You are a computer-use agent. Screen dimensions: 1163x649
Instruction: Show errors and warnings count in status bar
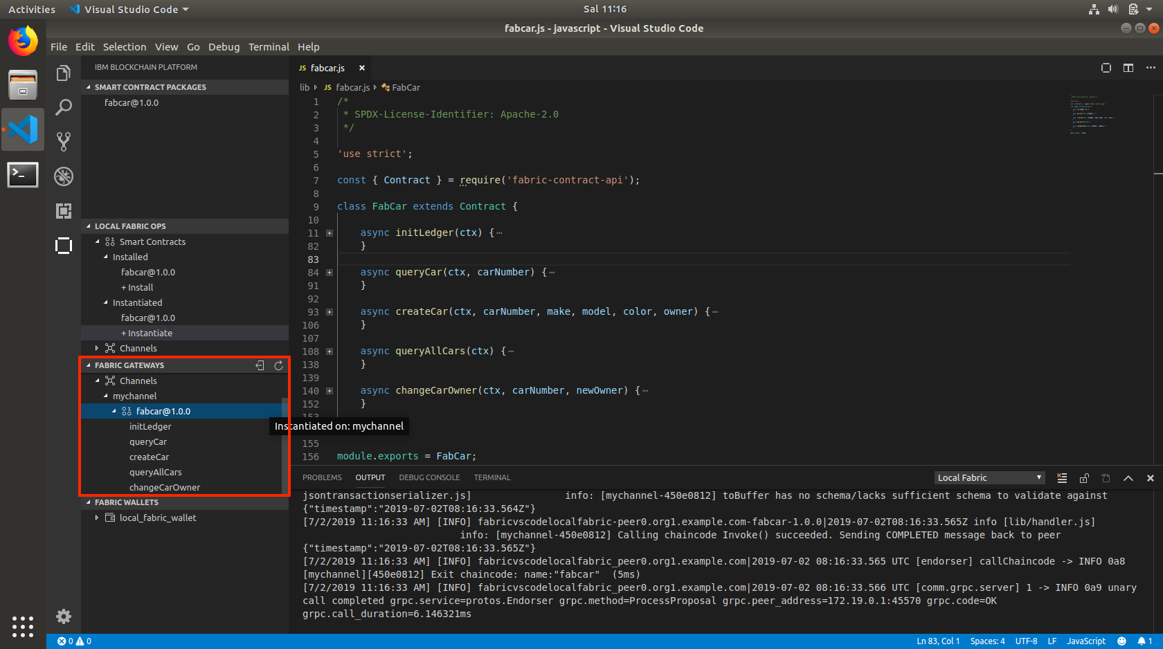tap(74, 641)
